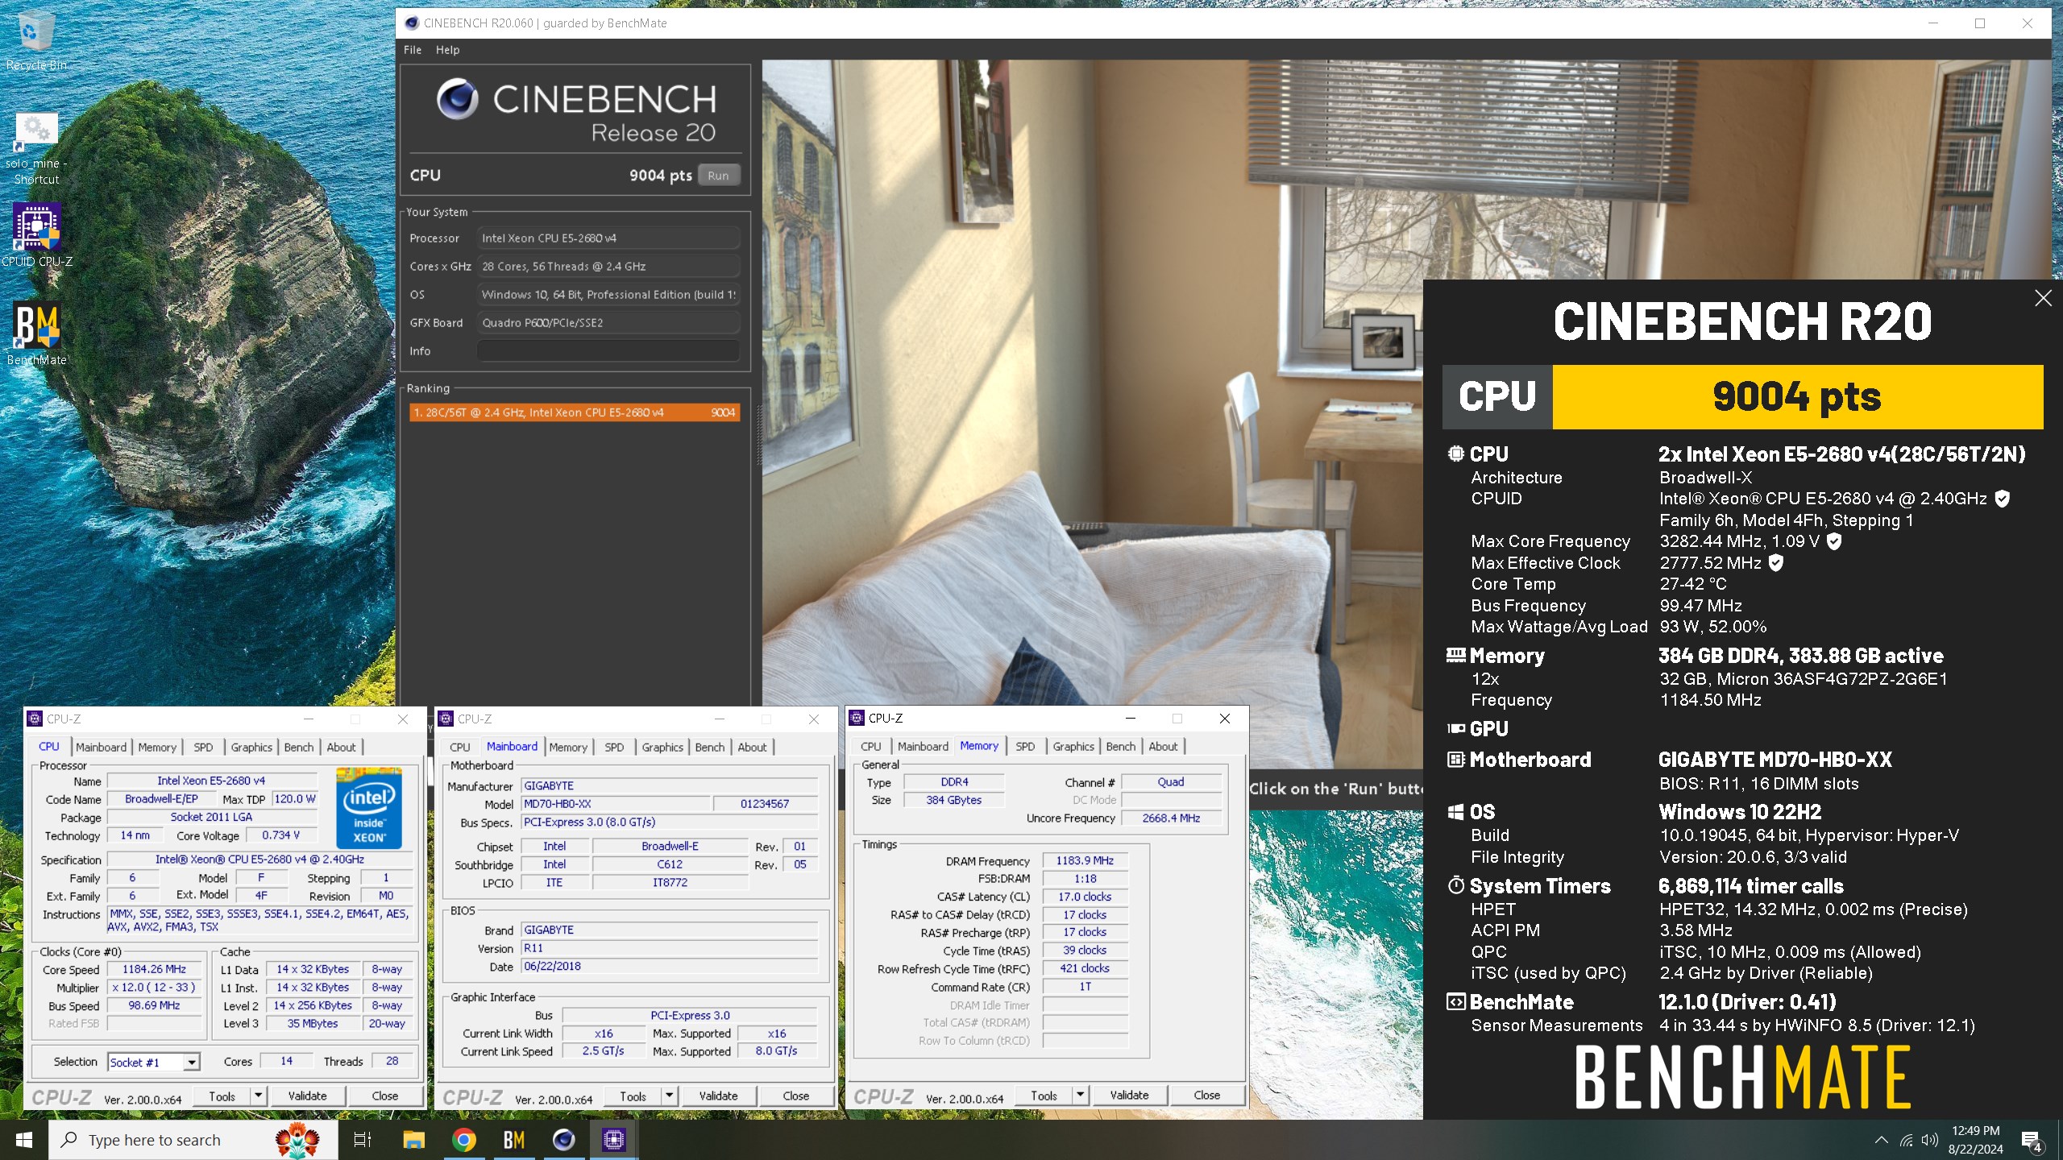
Task: Expand Tools arrow in left CPU-Z window
Action: pyautogui.click(x=259, y=1096)
